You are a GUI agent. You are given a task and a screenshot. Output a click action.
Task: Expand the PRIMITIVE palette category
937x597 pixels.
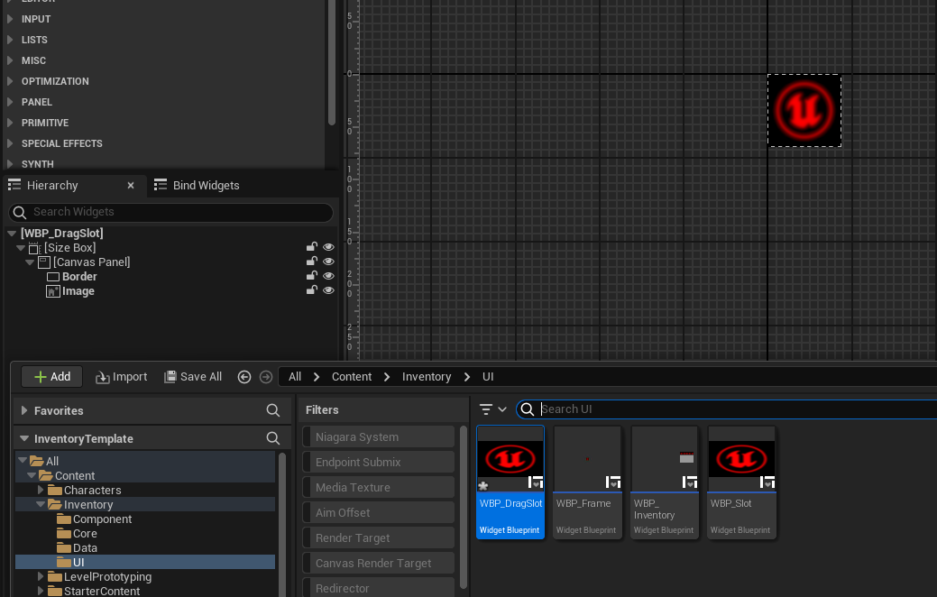pos(10,123)
